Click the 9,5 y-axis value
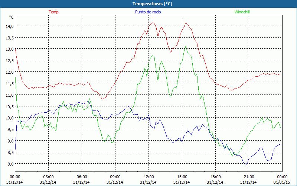Viewport: 297px width, 186px height. [10, 129]
